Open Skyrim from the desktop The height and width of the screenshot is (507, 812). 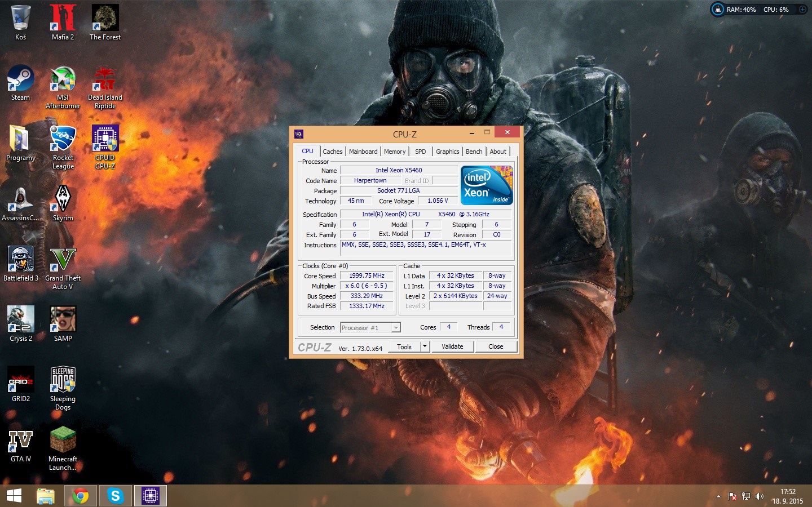pos(63,200)
